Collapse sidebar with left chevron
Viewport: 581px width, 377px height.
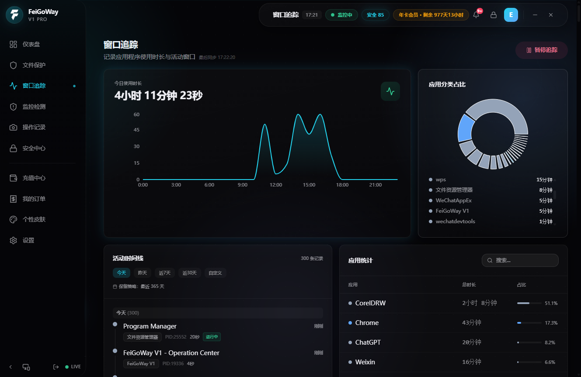[11, 367]
